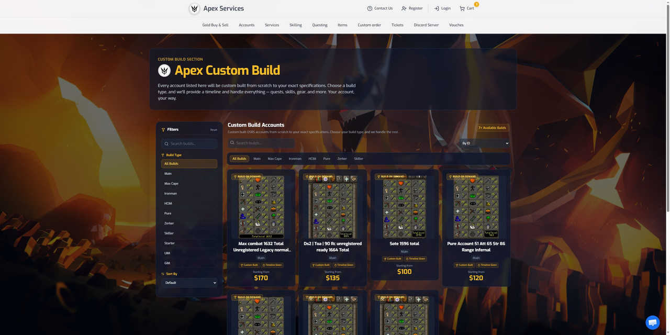Image resolution: width=670 pixels, height=335 pixels.
Task: Select the Max Cape tab above listings
Action: (275, 159)
